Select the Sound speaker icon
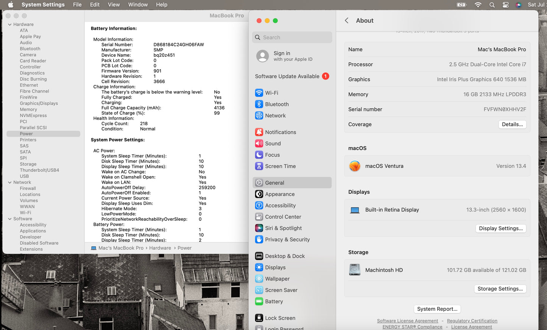This screenshot has height=330, width=547. tap(259, 144)
